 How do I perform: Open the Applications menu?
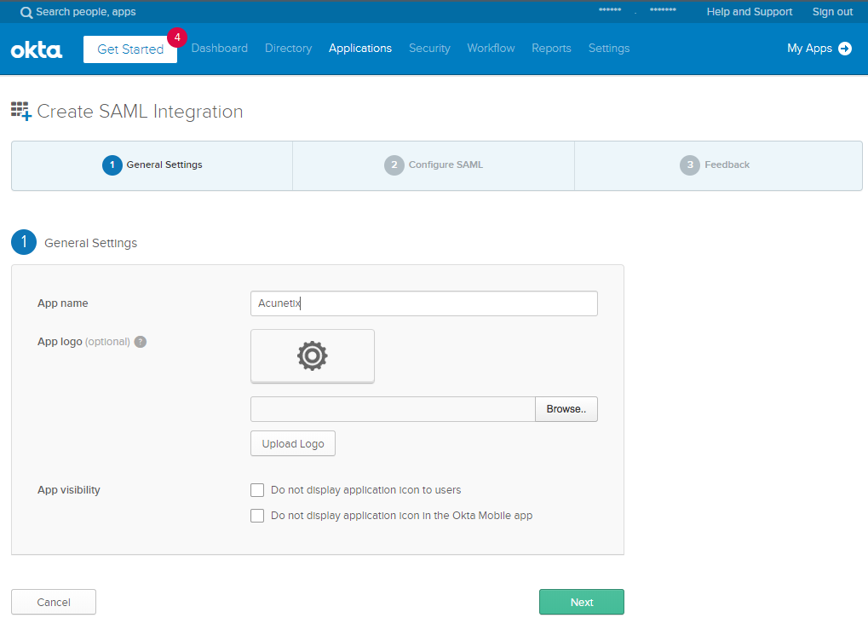360,49
